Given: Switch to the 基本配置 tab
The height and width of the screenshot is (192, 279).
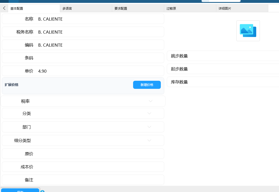Looking at the screenshot, I should coord(34,8).
